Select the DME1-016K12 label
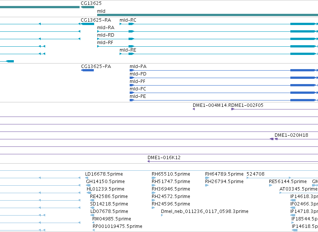The height and width of the screenshot is (232, 318). point(164,158)
